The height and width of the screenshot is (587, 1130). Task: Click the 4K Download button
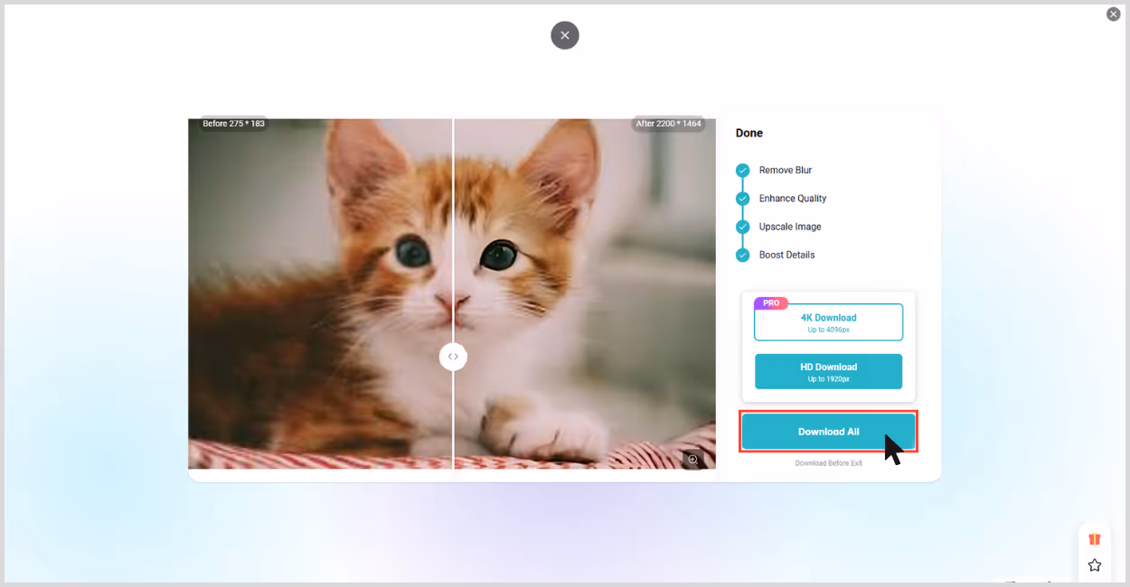pyautogui.click(x=828, y=322)
